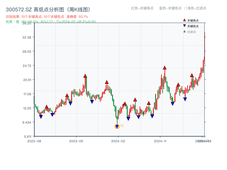Image resolution: width=227 pixels, height=170 pixels.
Task: Click y-axis label 9.434
Action: coord(27,122)
